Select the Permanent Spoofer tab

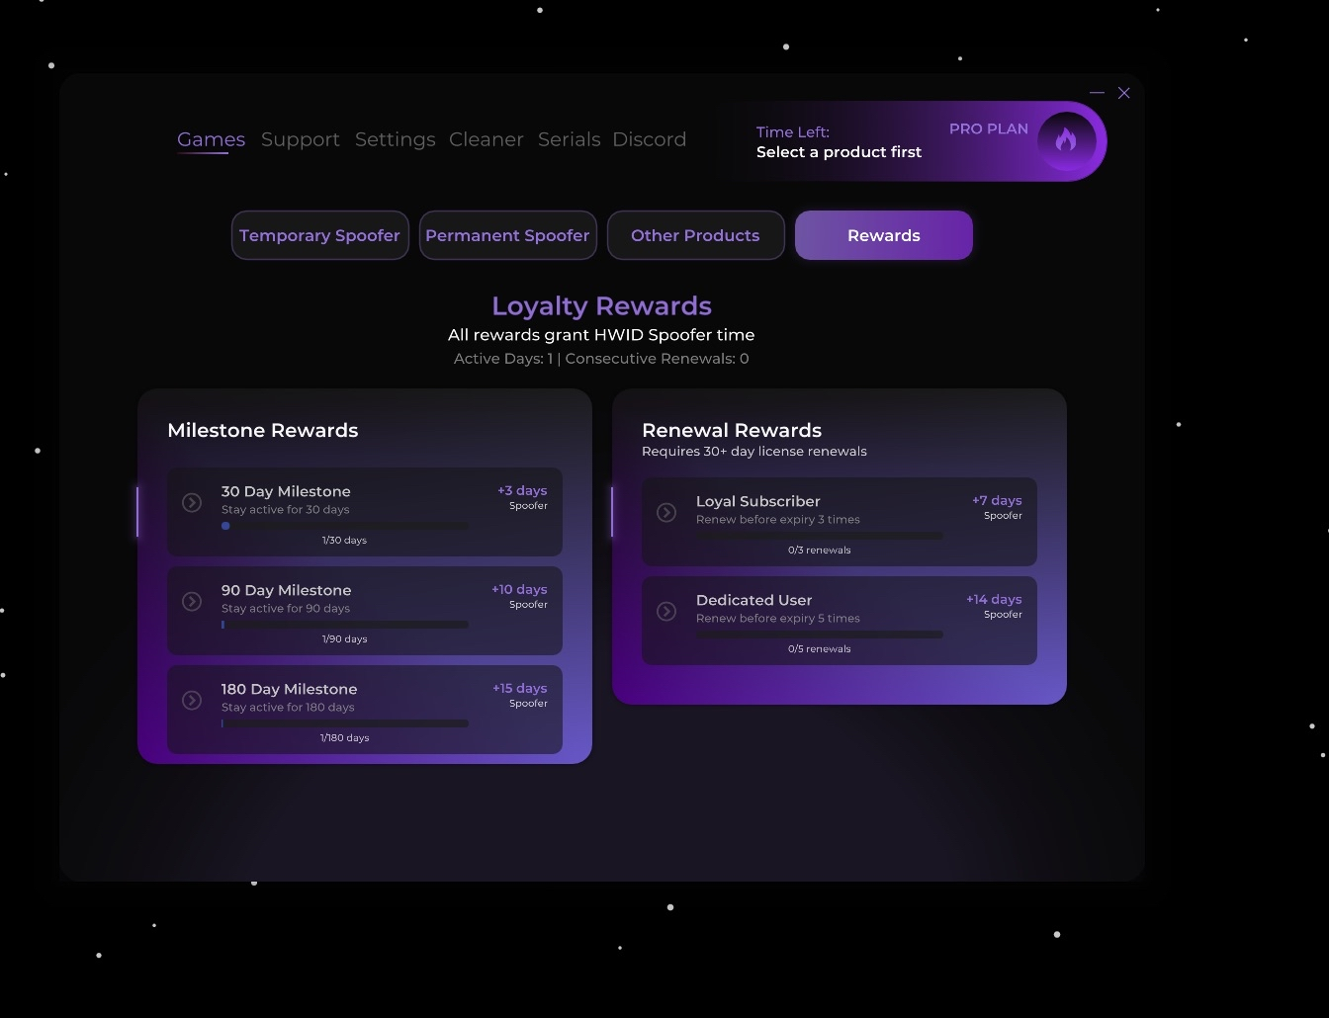[x=507, y=235]
